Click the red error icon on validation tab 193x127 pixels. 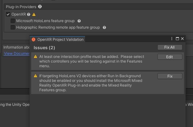click(x=33, y=40)
